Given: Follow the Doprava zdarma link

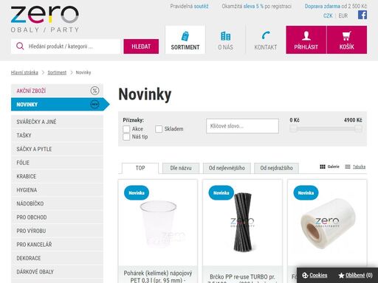Looking at the screenshot, I should [323, 6].
